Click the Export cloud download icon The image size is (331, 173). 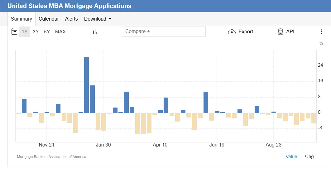(x=232, y=32)
